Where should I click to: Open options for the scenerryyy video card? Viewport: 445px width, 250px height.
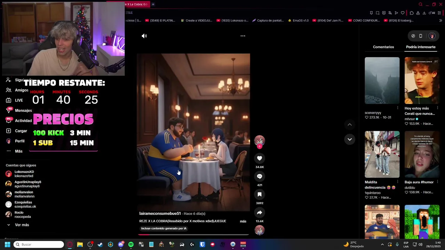click(398, 108)
